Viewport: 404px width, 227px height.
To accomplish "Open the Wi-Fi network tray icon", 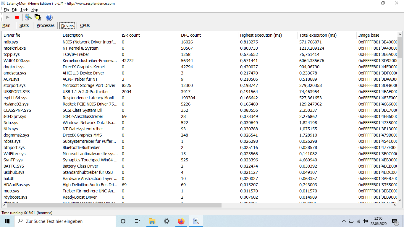I will 358,221.
